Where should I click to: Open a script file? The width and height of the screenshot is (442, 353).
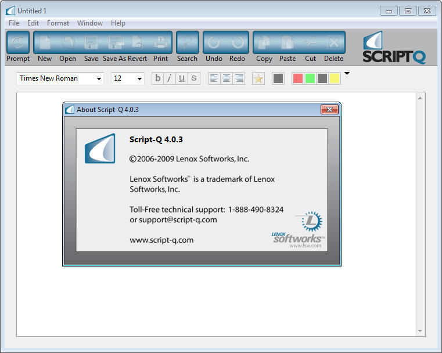click(67, 42)
